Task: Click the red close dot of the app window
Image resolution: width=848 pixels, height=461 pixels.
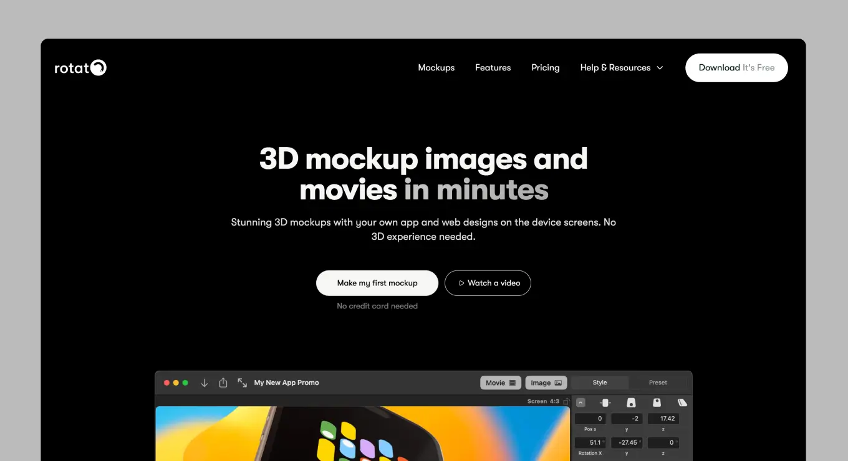Action: [166, 383]
